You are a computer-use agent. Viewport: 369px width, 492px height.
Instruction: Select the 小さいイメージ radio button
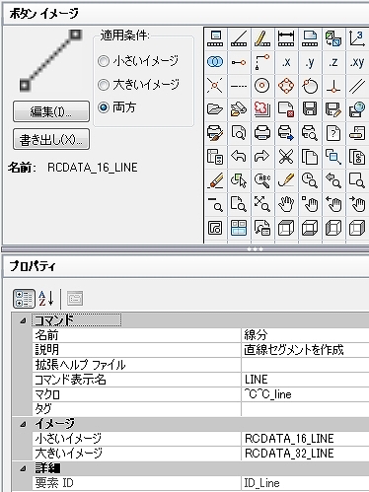pyautogui.click(x=104, y=61)
